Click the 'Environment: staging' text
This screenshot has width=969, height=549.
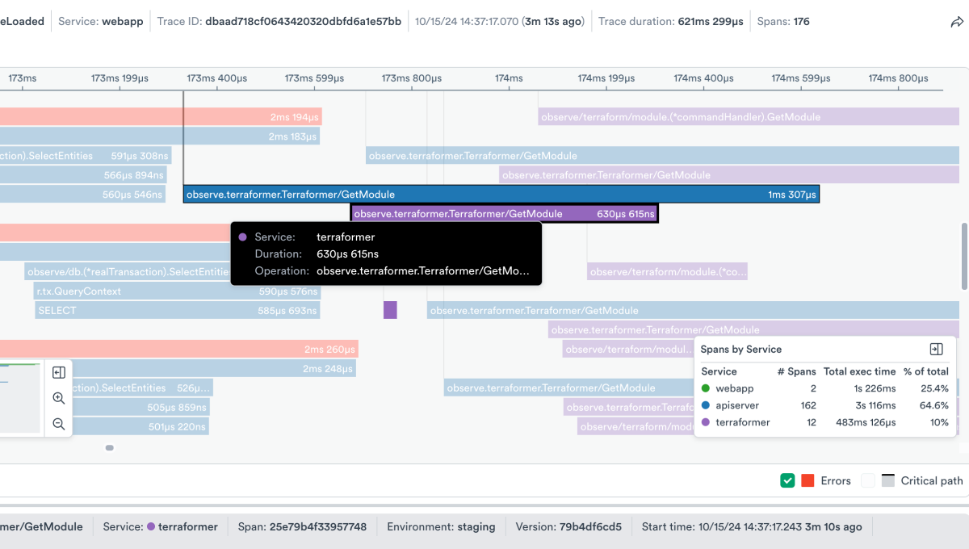tap(441, 526)
